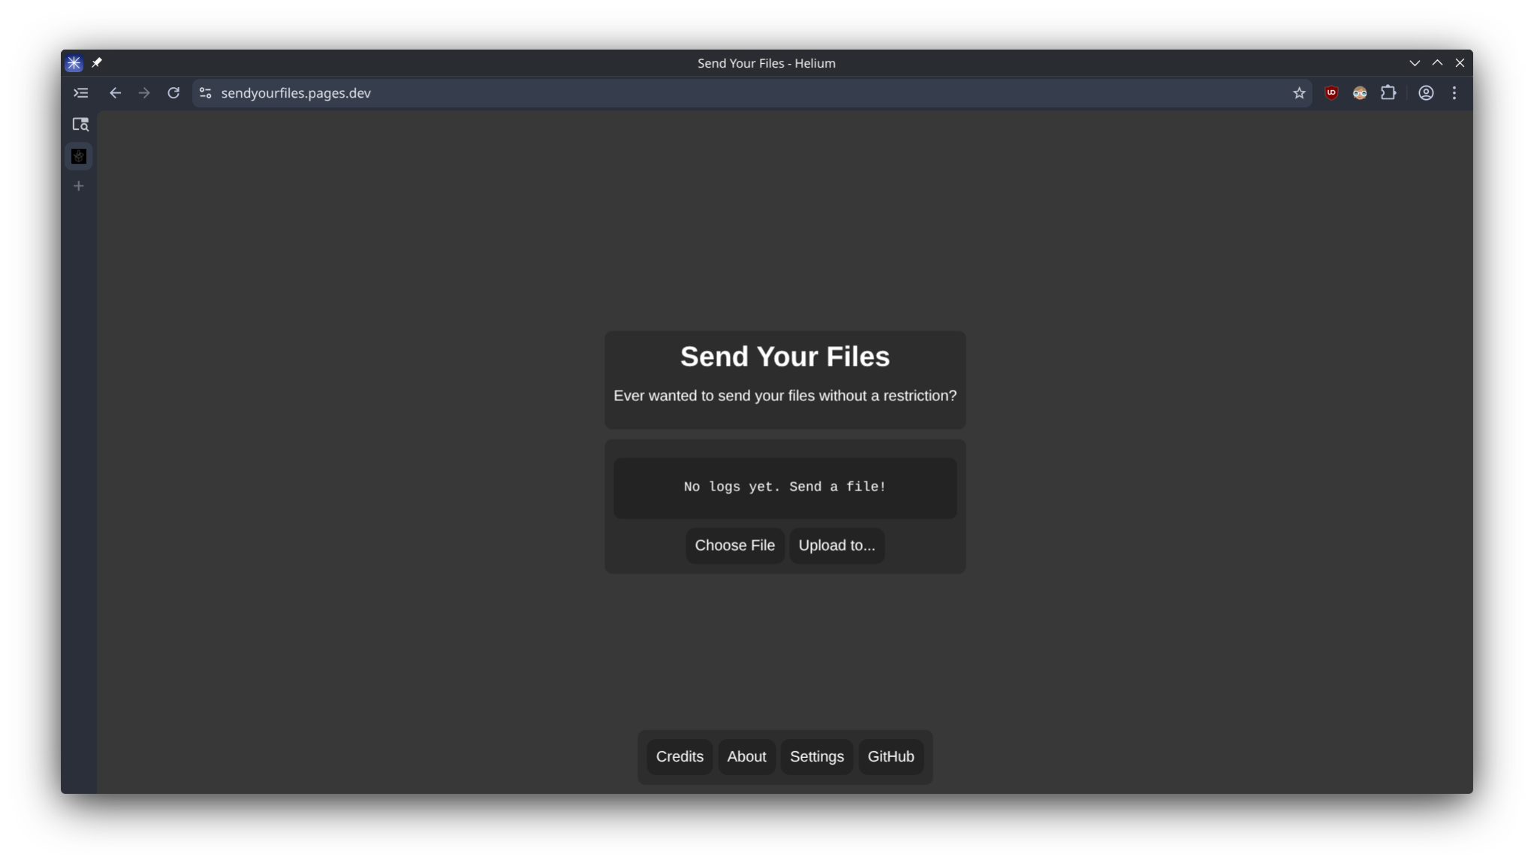Switch to the Send Your Files tab

click(78, 155)
